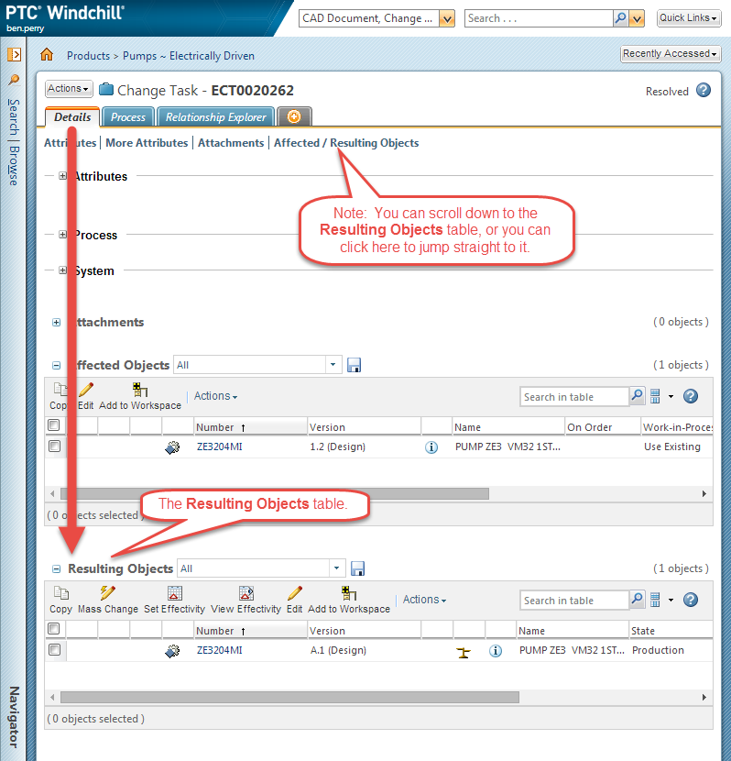731x761 pixels.
Task: Click Add to Workspace in Resulting Objects
Action: (x=349, y=600)
